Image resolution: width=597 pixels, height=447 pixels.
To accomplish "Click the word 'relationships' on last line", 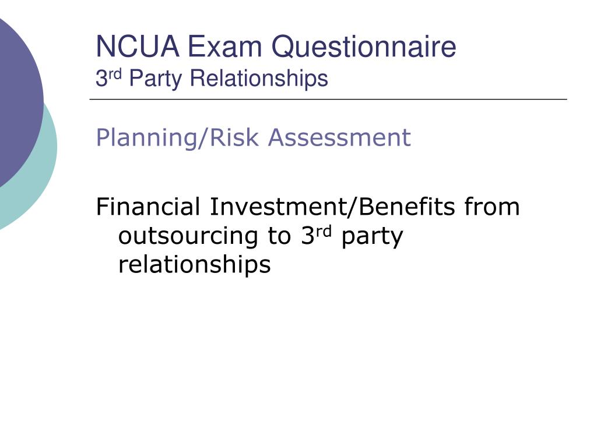I will pos(195,265).
